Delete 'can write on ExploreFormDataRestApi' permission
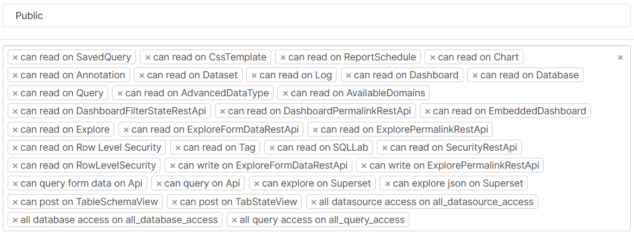Viewport: 634px width, 235px height. tap(172, 165)
